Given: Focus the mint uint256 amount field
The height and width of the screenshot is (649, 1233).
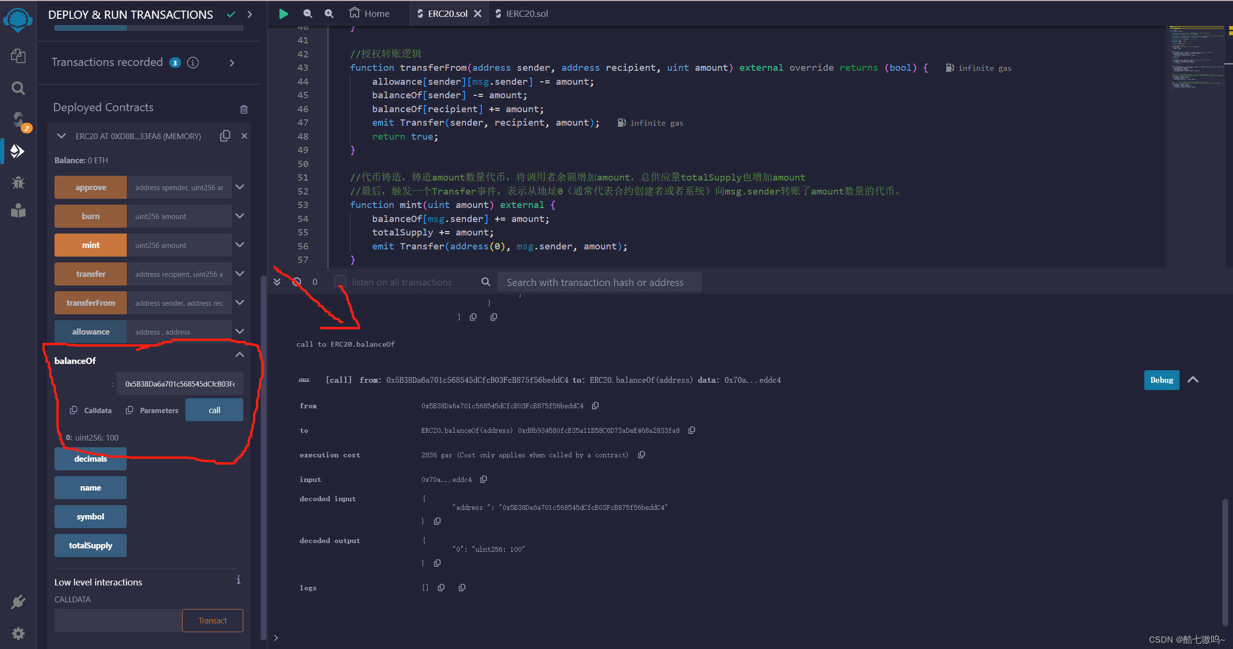Looking at the screenshot, I should pyautogui.click(x=179, y=245).
